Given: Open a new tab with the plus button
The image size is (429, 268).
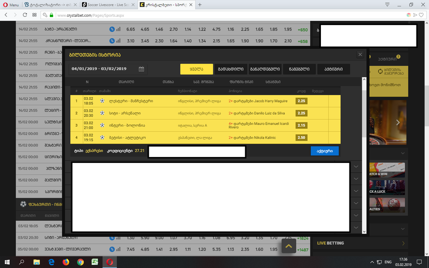Looking at the screenshot, I should pyautogui.click(x=200, y=5).
